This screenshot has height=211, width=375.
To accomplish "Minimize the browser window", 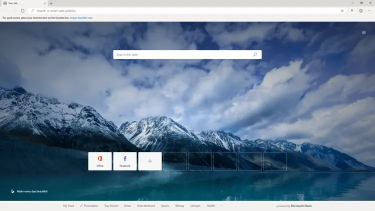I will click(352, 3).
